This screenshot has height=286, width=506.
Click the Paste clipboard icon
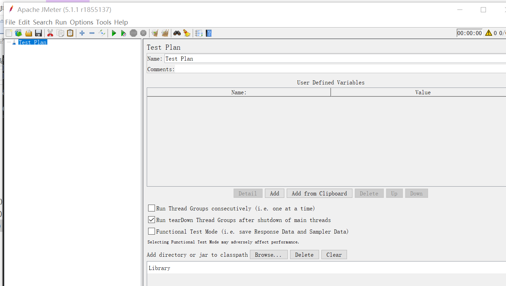click(x=70, y=33)
